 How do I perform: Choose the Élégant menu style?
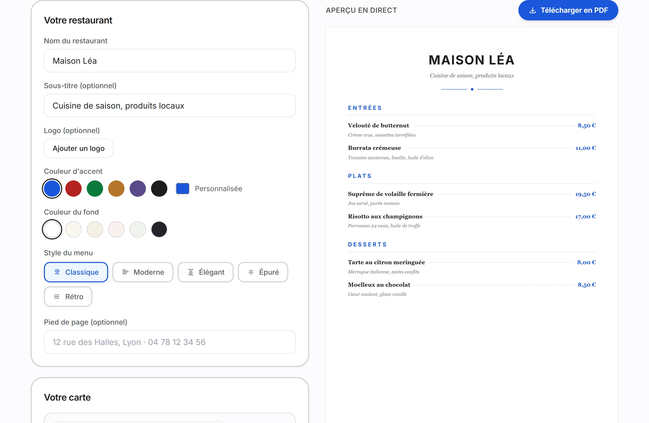tap(206, 272)
